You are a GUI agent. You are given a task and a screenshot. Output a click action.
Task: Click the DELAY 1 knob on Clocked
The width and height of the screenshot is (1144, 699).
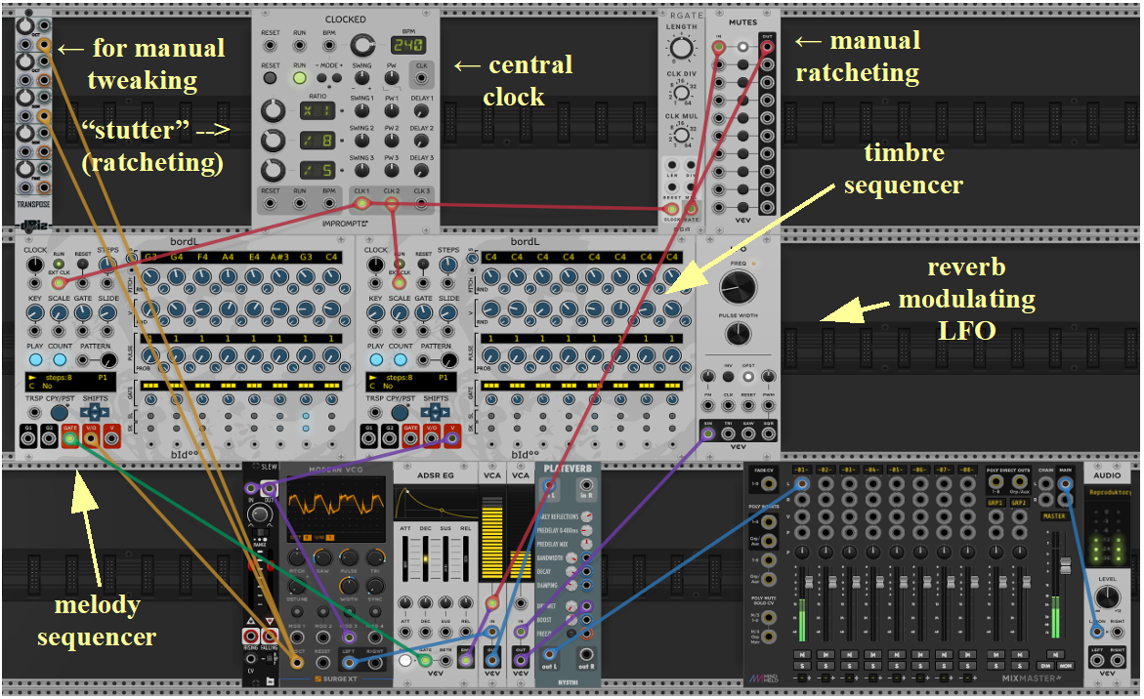pyautogui.click(x=421, y=110)
